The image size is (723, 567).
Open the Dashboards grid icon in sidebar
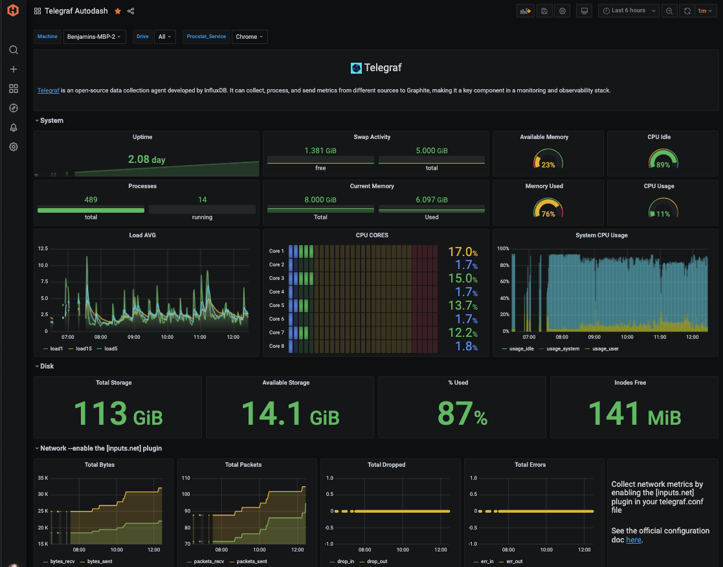click(x=14, y=89)
